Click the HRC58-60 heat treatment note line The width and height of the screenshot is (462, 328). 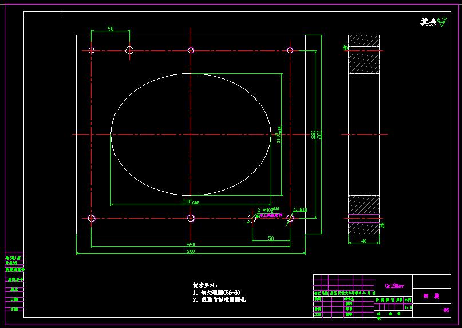pos(216,293)
